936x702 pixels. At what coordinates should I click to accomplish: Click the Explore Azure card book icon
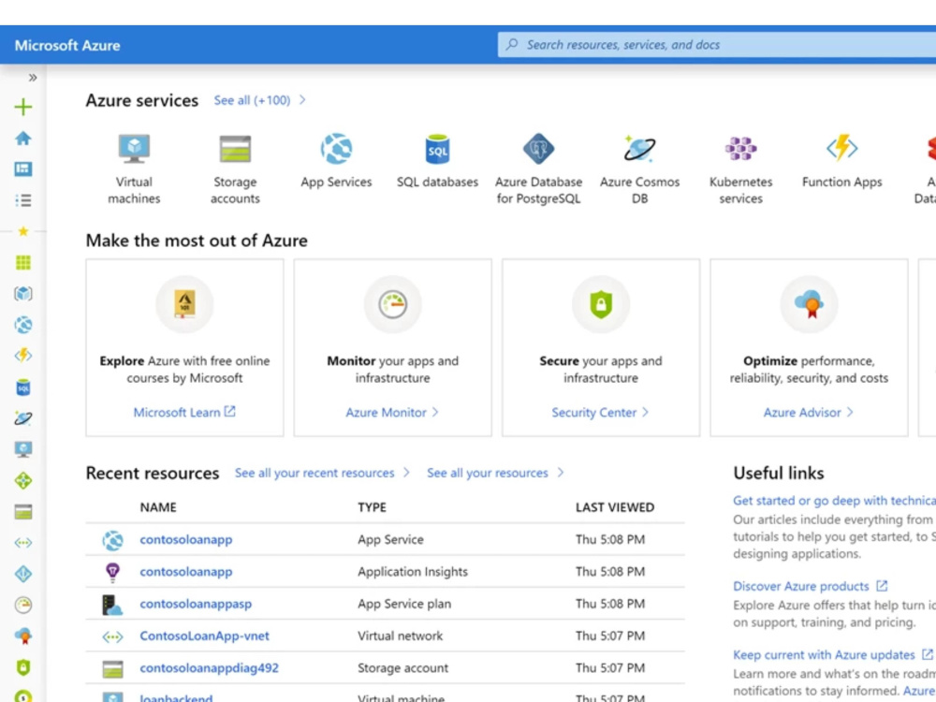pos(184,304)
